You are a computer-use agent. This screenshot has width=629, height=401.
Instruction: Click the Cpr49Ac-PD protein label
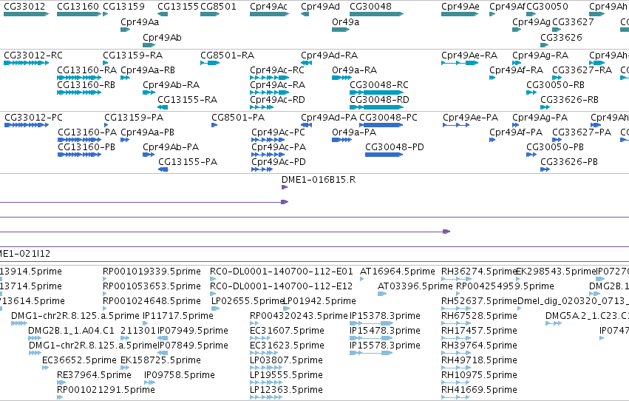(279, 162)
